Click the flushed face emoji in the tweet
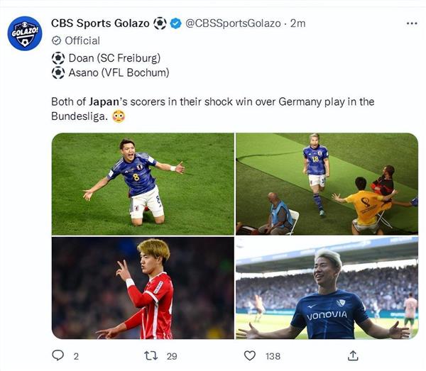Viewport: 426px width, 371px height. [x=119, y=116]
